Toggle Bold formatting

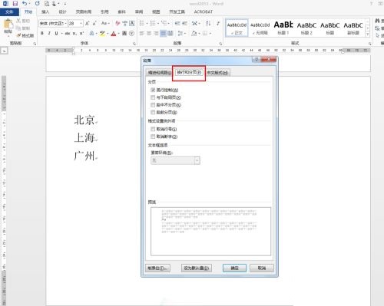click(x=42, y=33)
